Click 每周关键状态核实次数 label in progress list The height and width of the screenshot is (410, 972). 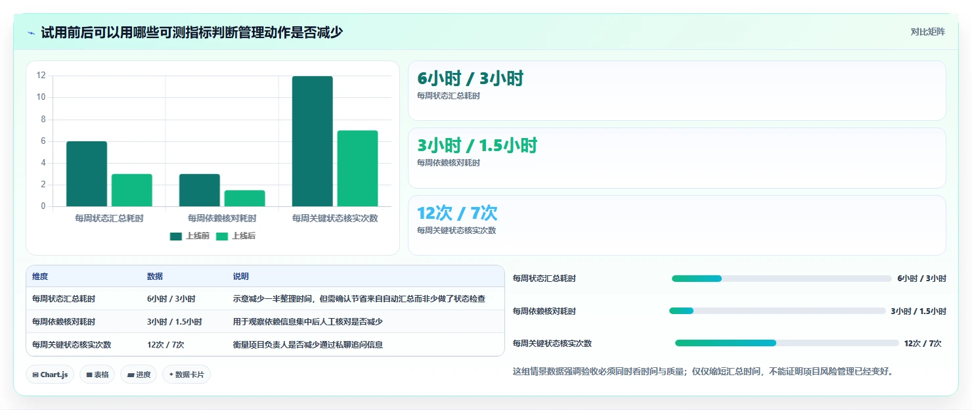[552, 343]
